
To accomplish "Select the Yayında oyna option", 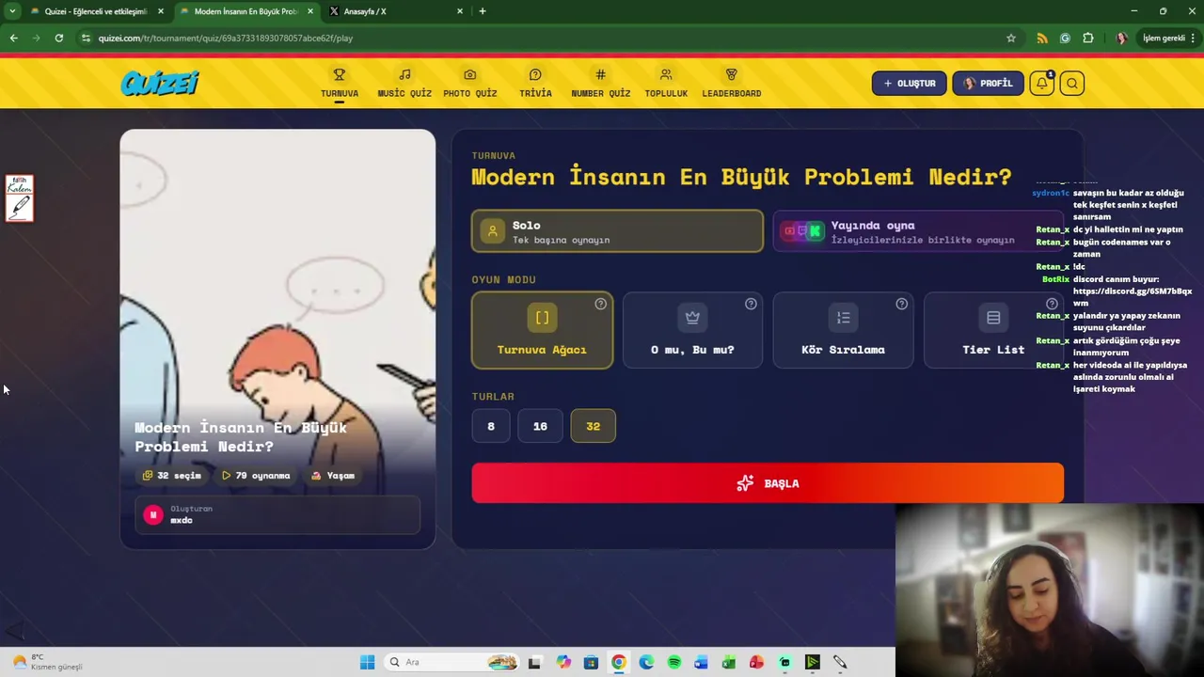I will click(917, 231).
